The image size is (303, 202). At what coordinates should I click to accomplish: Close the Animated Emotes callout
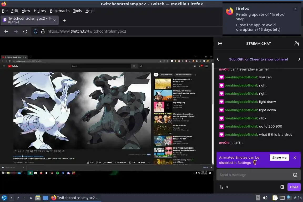point(295,158)
